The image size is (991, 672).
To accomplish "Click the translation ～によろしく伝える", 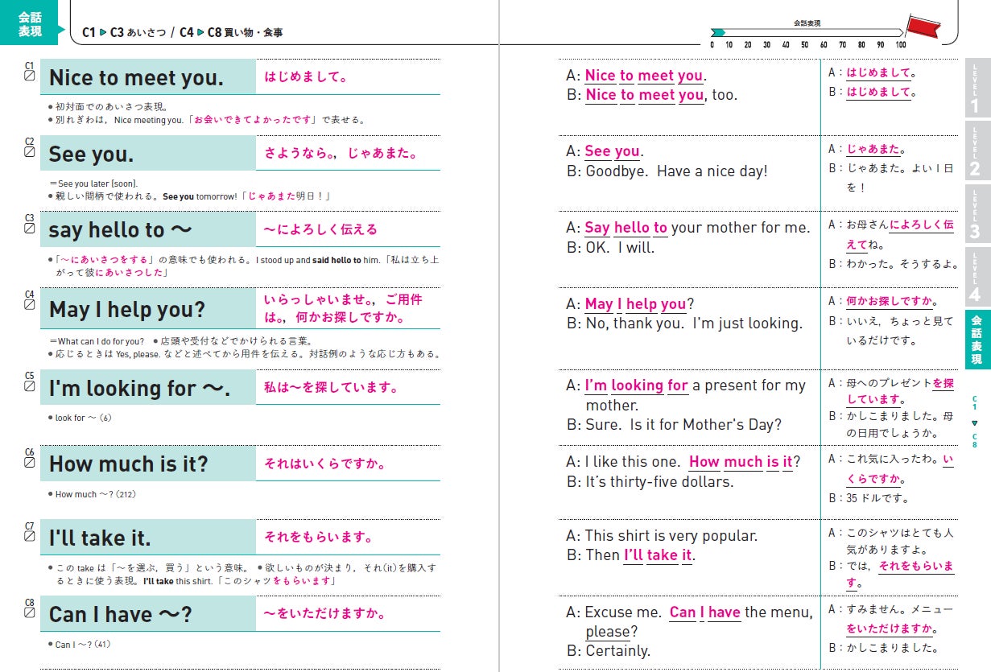I will (320, 229).
